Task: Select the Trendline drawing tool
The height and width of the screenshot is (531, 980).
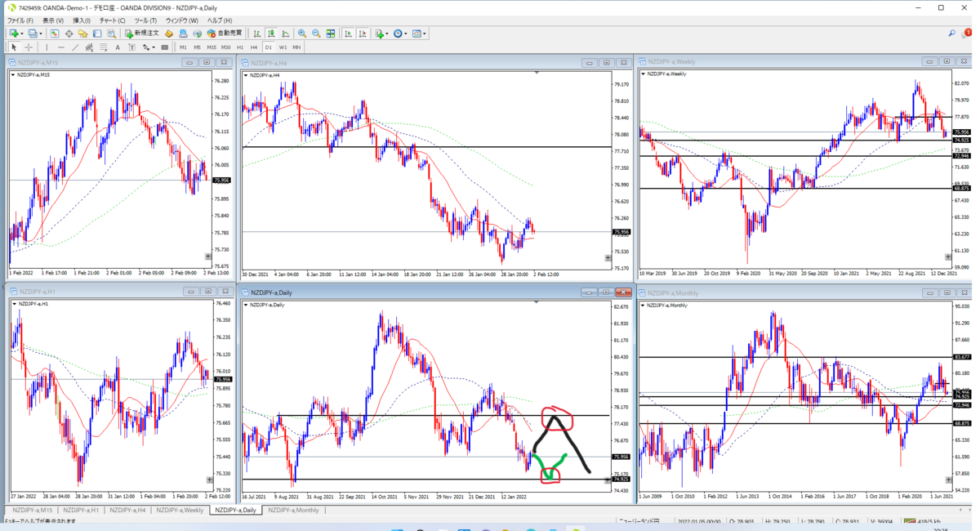Action: 75,47
